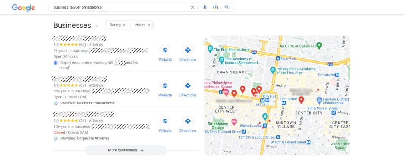Viewport: 404px width, 160px height.
Task: Get Directions to the 87-review attorney
Action: pyautogui.click(x=188, y=89)
